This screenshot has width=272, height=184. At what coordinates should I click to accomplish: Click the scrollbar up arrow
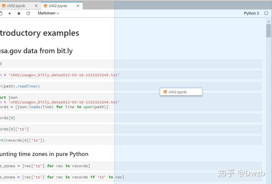269,21
